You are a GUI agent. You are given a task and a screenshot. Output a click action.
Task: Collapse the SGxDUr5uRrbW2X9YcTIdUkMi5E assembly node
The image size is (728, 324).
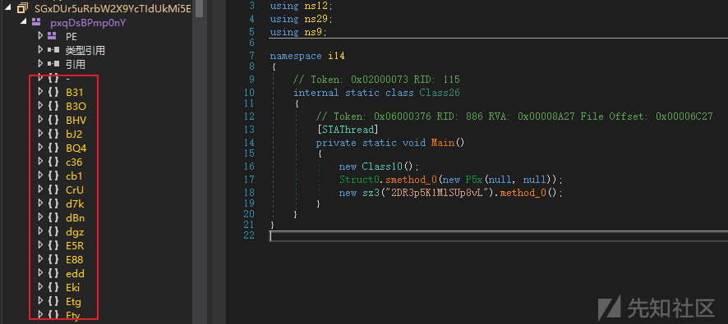point(8,8)
